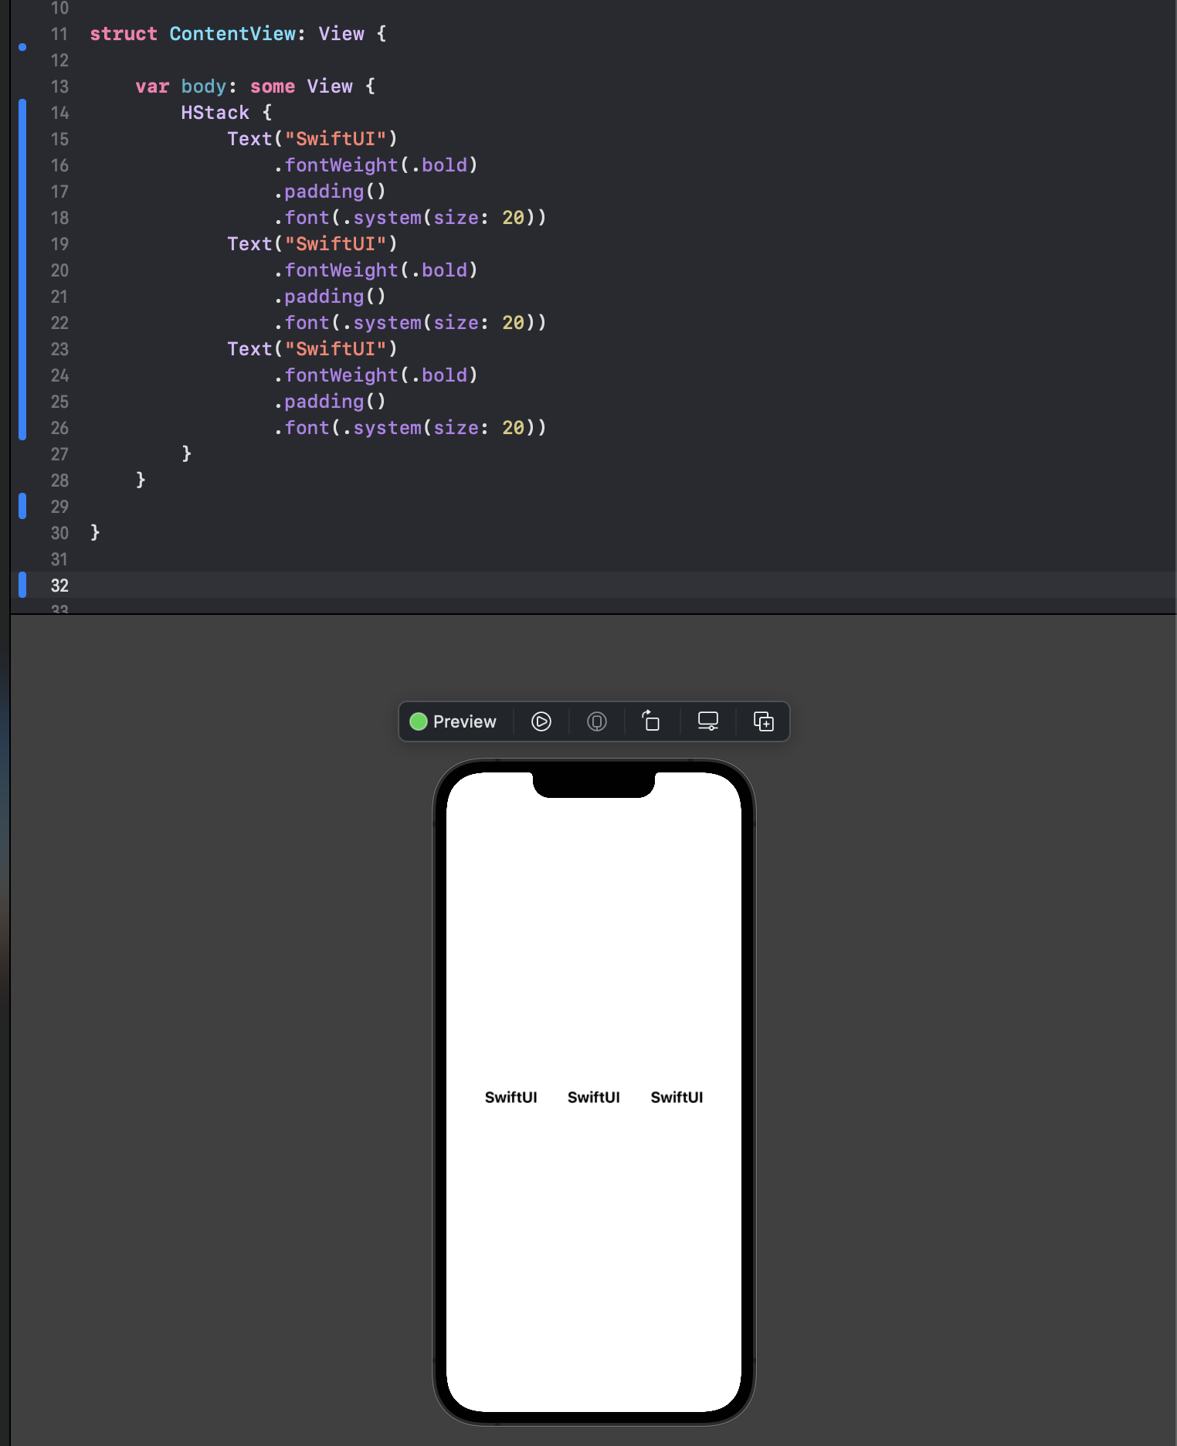Click .font(.system(size: 20)) on line 22
Image resolution: width=1177 pixels, height=1446 pixels.
[x=410, y=323]
